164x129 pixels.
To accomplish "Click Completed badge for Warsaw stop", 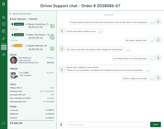I will 19,24.
